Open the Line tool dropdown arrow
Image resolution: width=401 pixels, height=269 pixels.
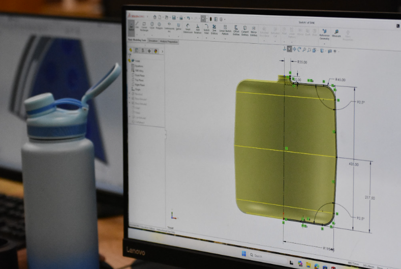click(x=137, y=35)
